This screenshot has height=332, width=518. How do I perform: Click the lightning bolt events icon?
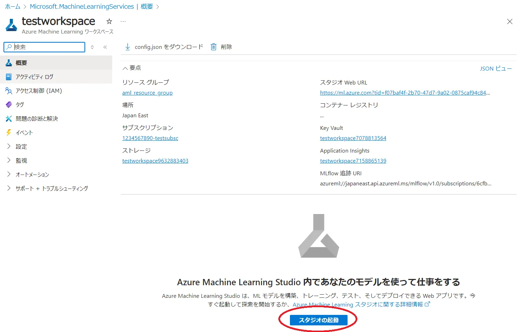pyautogui.click(x=9, y=133)
